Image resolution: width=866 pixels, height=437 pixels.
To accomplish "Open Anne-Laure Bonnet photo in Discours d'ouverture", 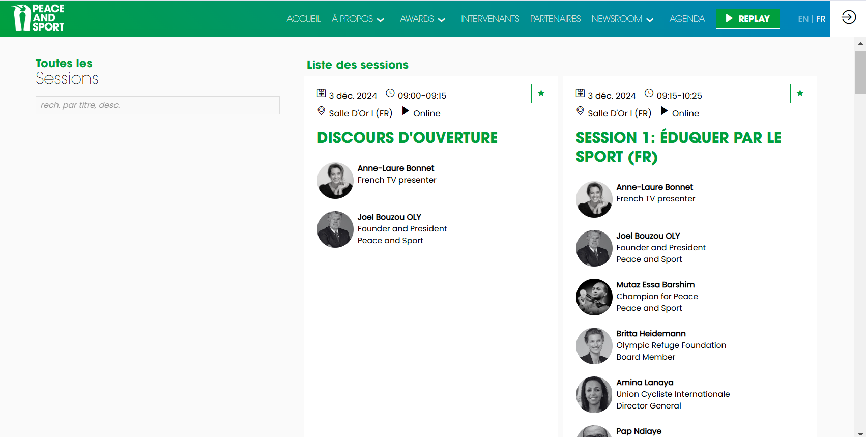I will click(x=335, y=181).
